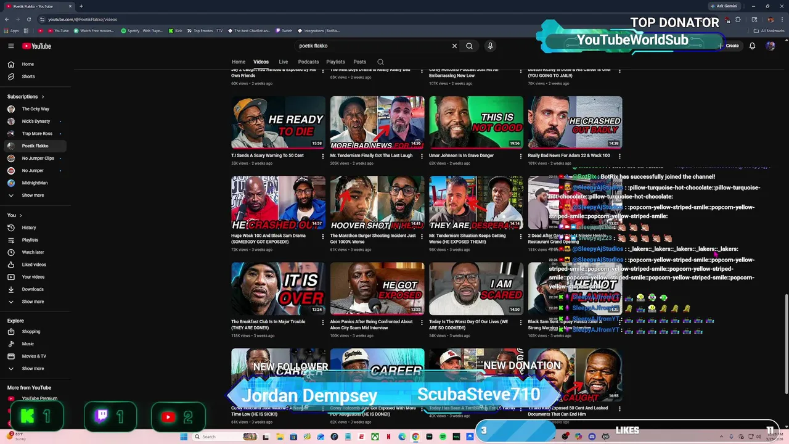This screenshot has width=789, height=444.
Task: Expand Show more under Subscriptions
Action: 35,195
